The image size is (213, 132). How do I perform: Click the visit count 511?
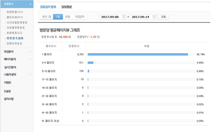coord(81,63)
